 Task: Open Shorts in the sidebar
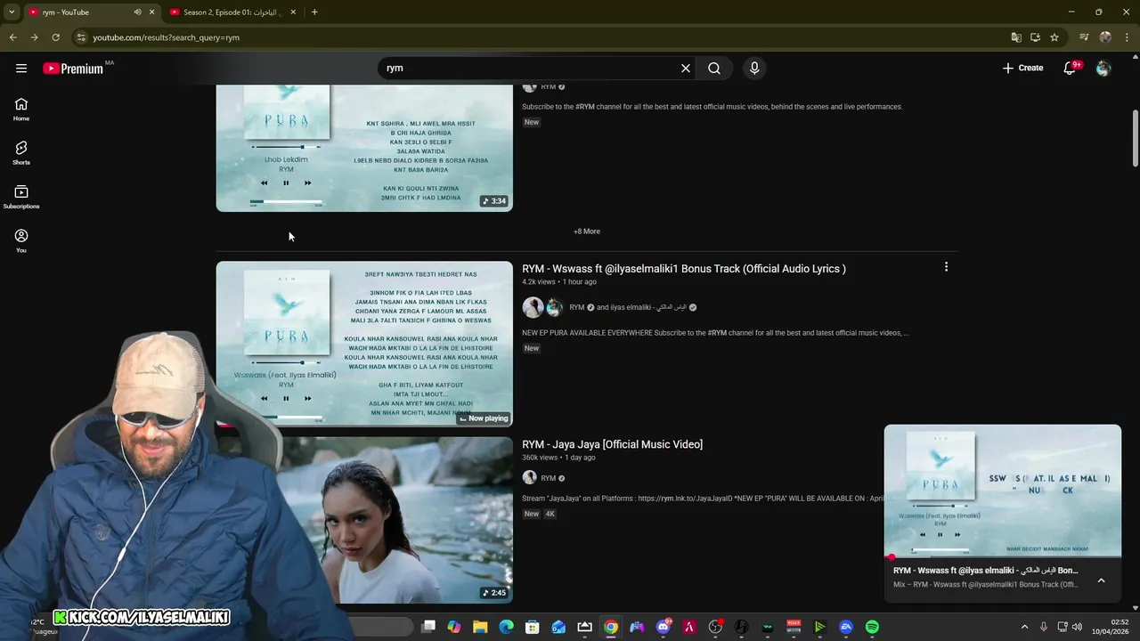21,153
